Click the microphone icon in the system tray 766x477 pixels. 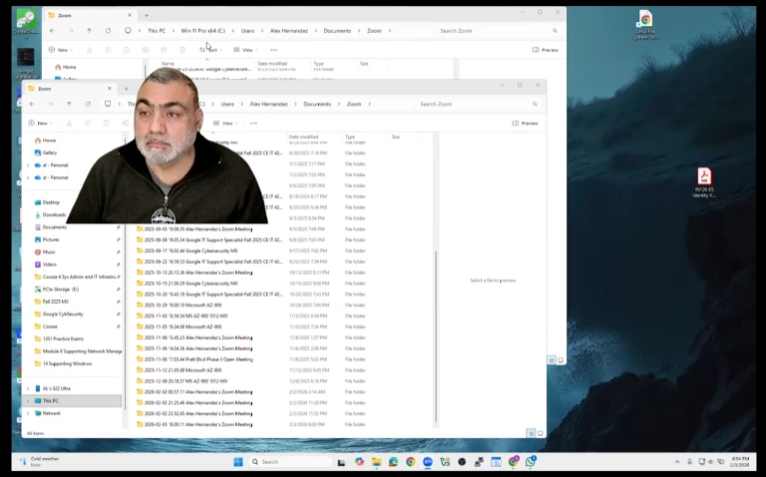689,461
